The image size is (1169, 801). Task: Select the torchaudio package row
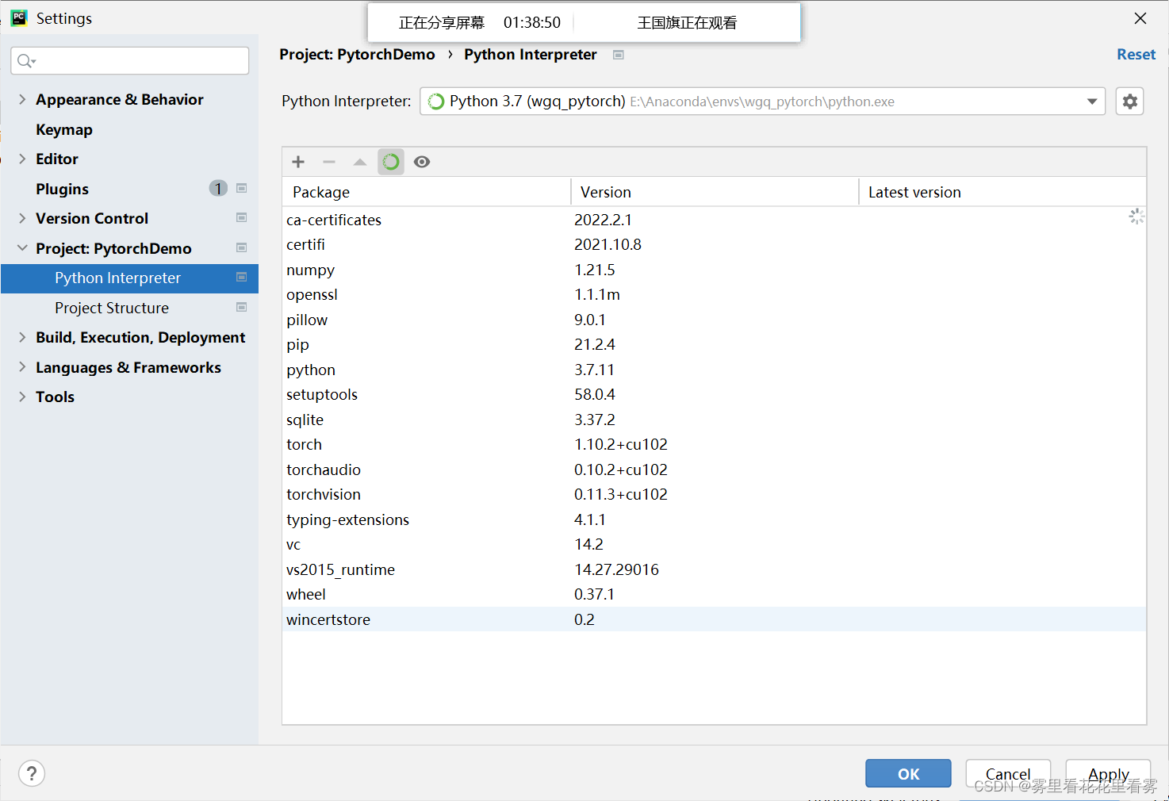coord(714,469)
